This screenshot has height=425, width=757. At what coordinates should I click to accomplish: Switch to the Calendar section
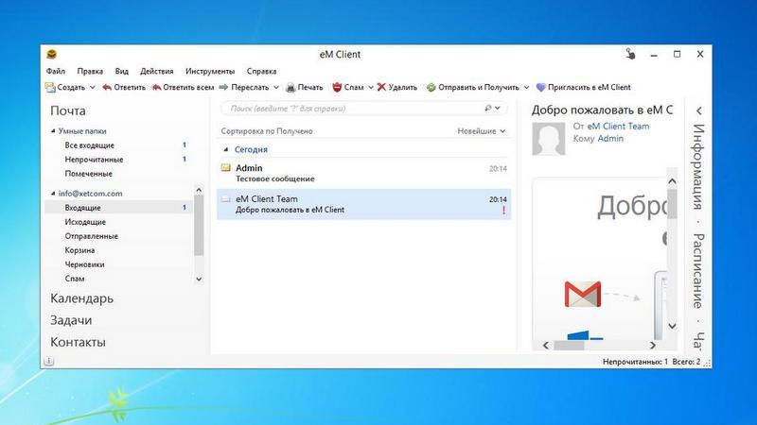(x=81, y=298)
